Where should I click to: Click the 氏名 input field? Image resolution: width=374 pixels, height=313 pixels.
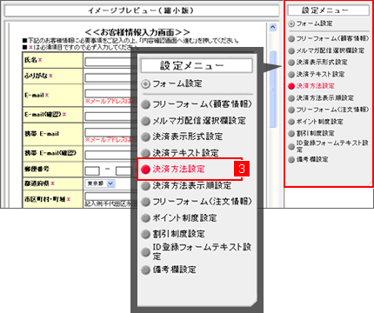point(108,62)
